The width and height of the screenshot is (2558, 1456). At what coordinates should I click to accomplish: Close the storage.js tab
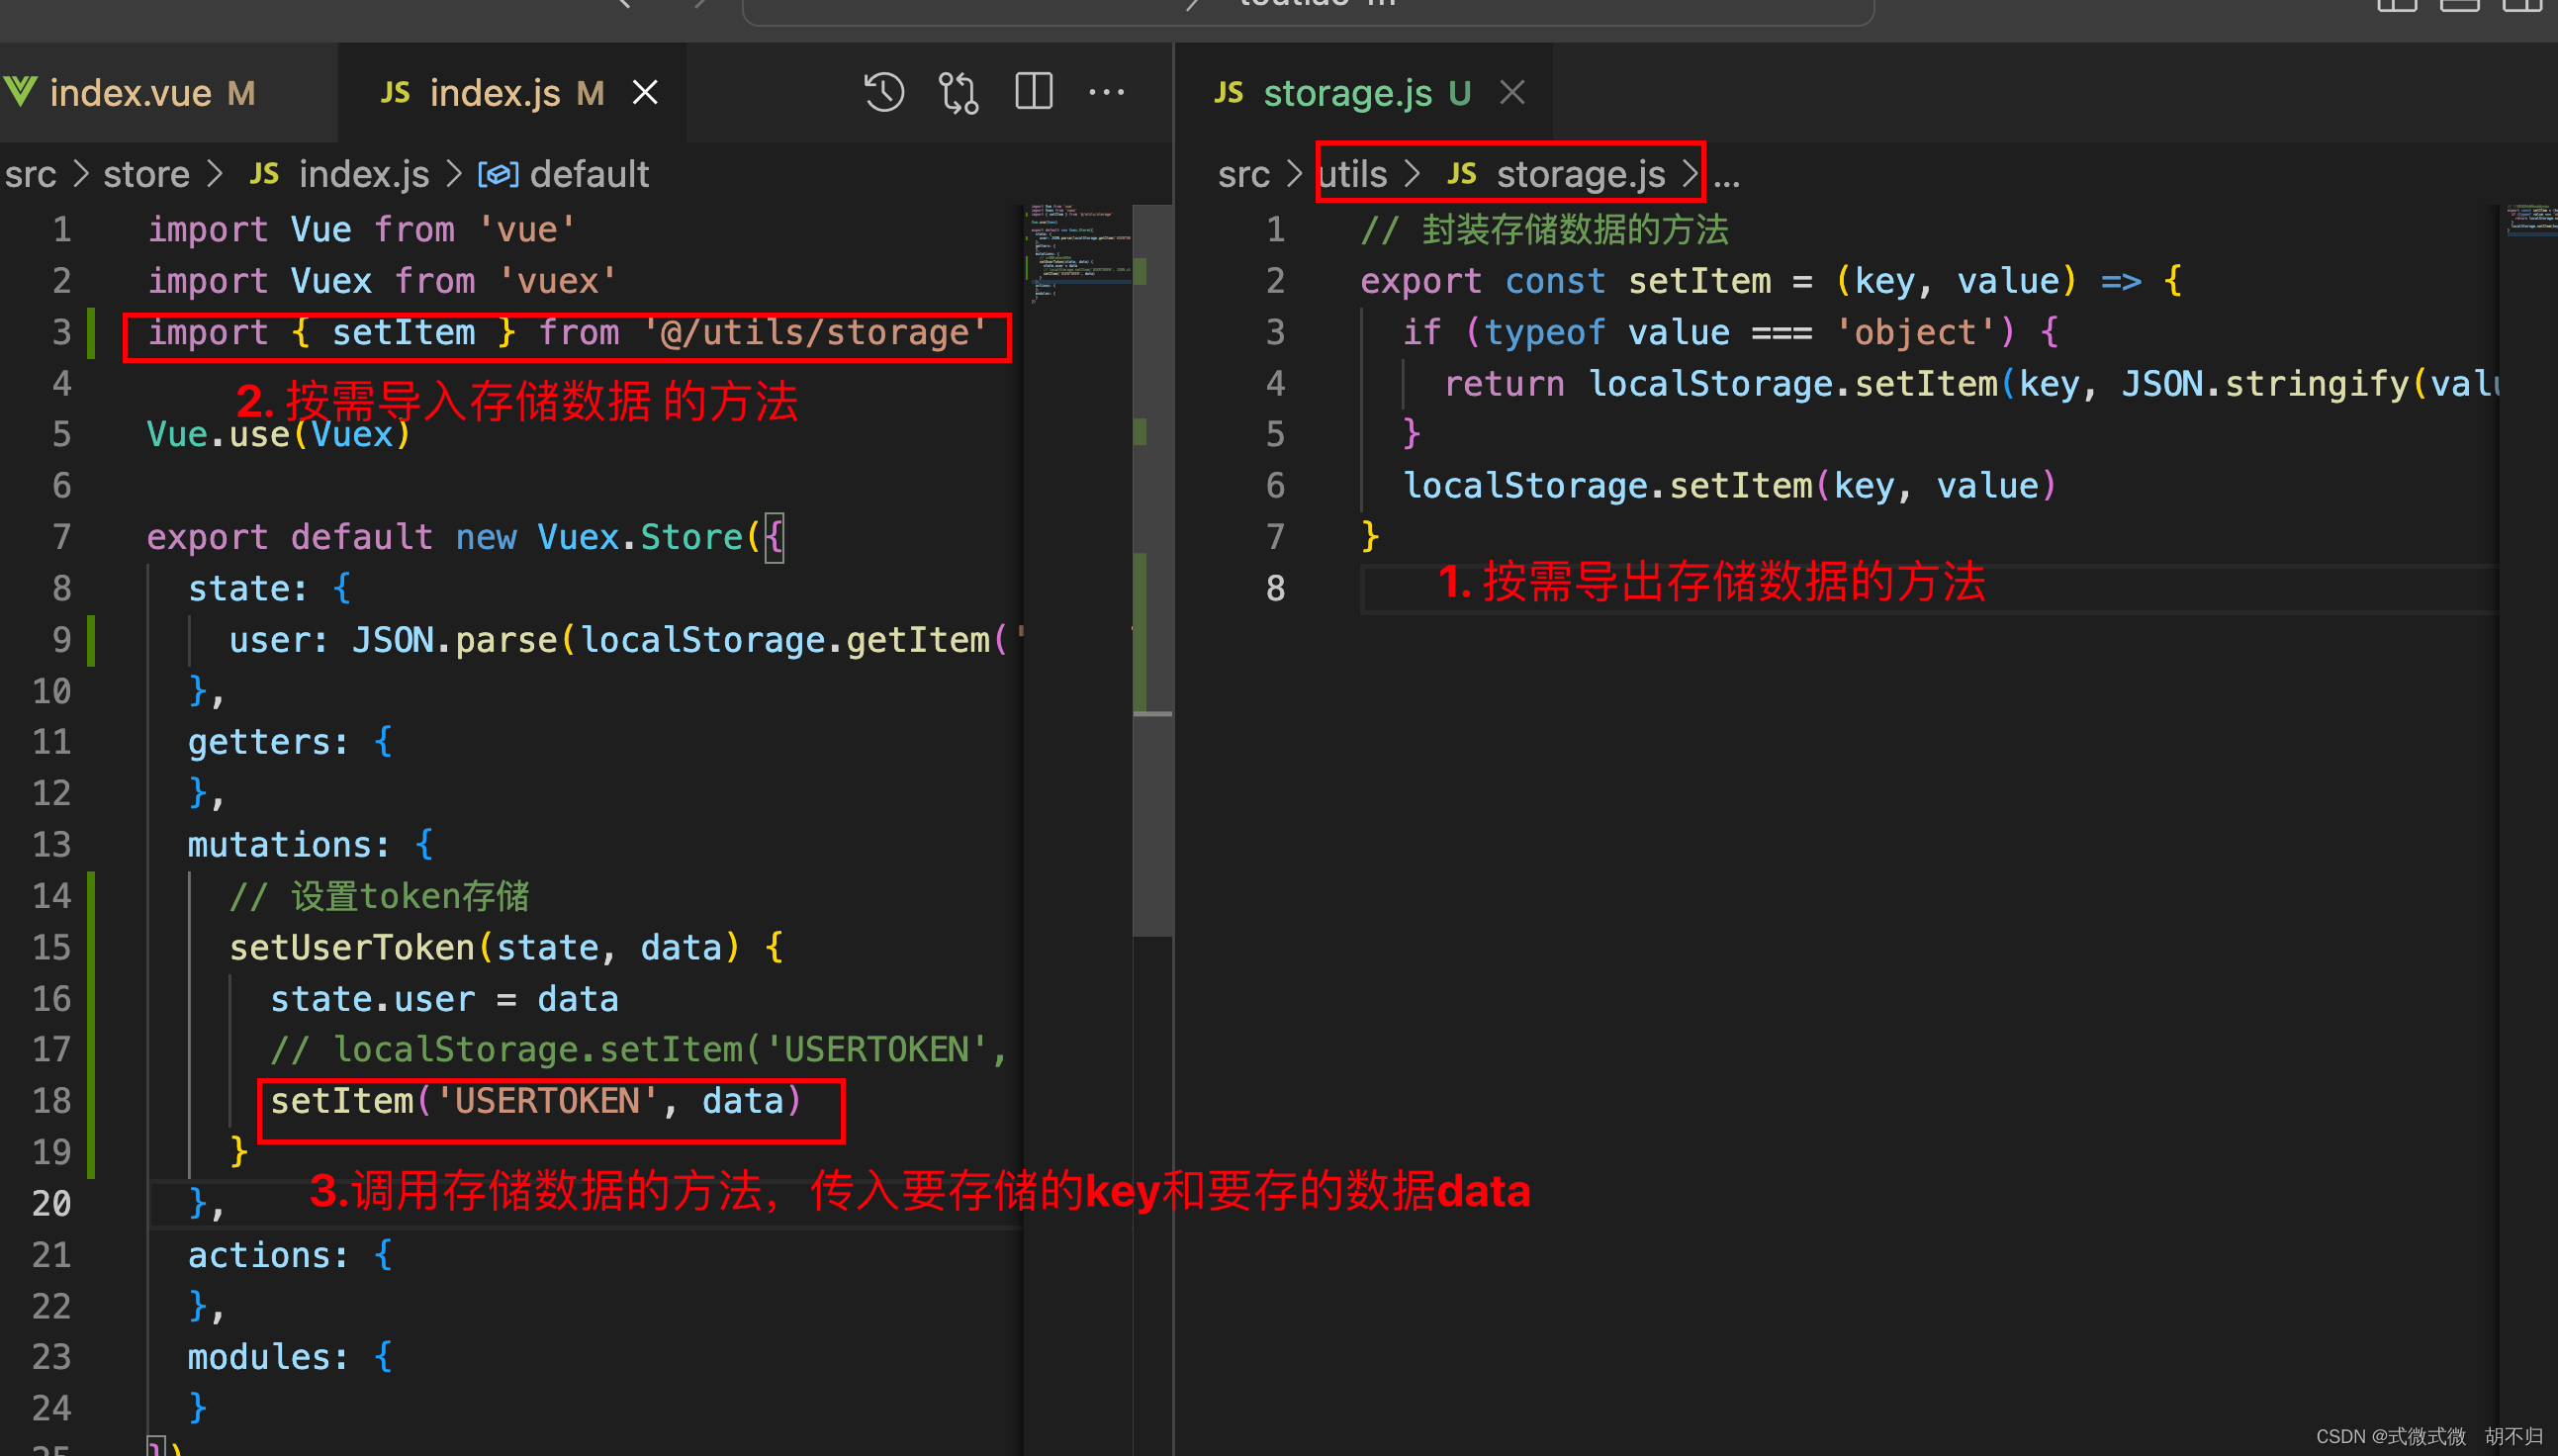click(x=1512, y=93)
